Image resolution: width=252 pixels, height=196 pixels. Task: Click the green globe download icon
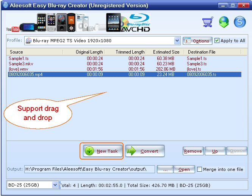[x=224, y=22]
